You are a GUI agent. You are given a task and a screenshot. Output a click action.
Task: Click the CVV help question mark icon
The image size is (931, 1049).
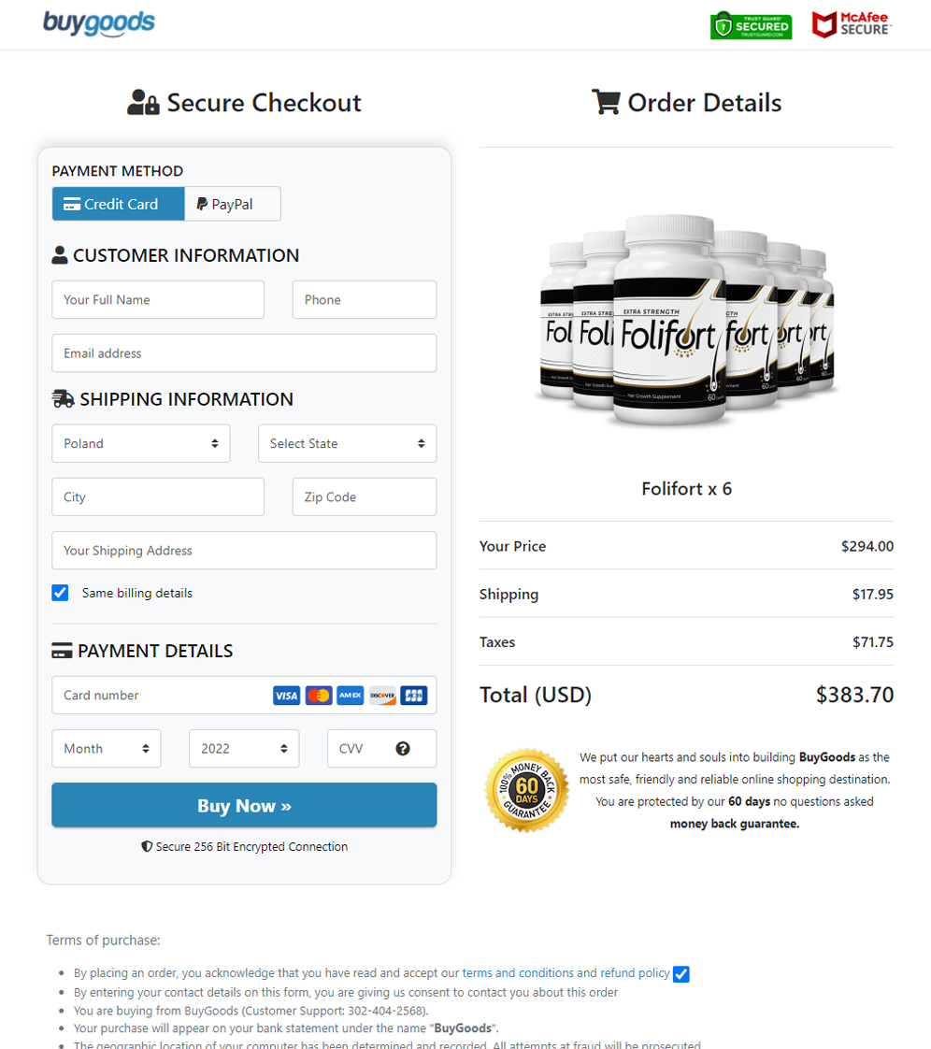tap(403, 748)
